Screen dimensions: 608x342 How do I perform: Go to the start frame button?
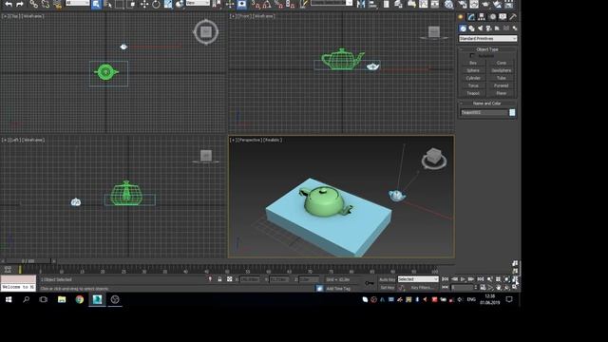[446, 279]
